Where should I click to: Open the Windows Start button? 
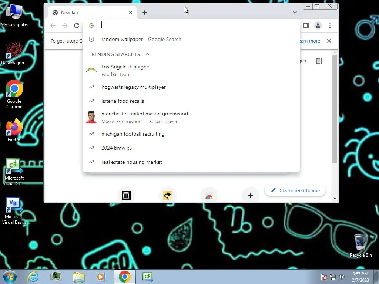tap(10, 277)
